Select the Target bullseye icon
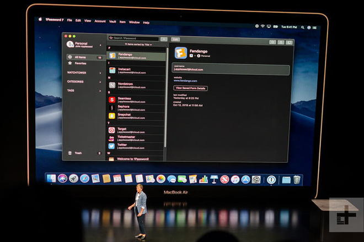Screen dimensions: 364x242 click(111, 130)
